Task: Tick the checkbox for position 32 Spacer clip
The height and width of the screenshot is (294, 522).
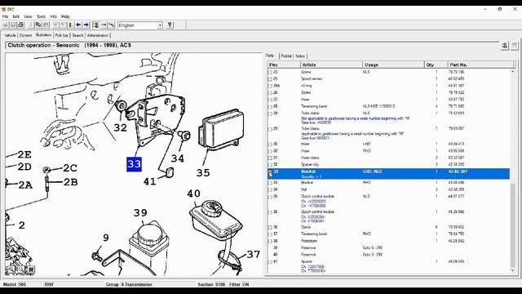Action: point(270,165)
